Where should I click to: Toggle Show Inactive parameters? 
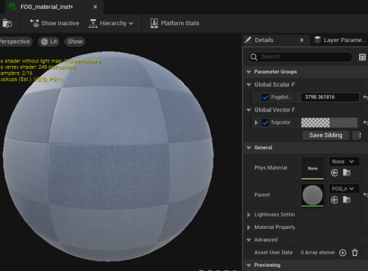point(55,23)
